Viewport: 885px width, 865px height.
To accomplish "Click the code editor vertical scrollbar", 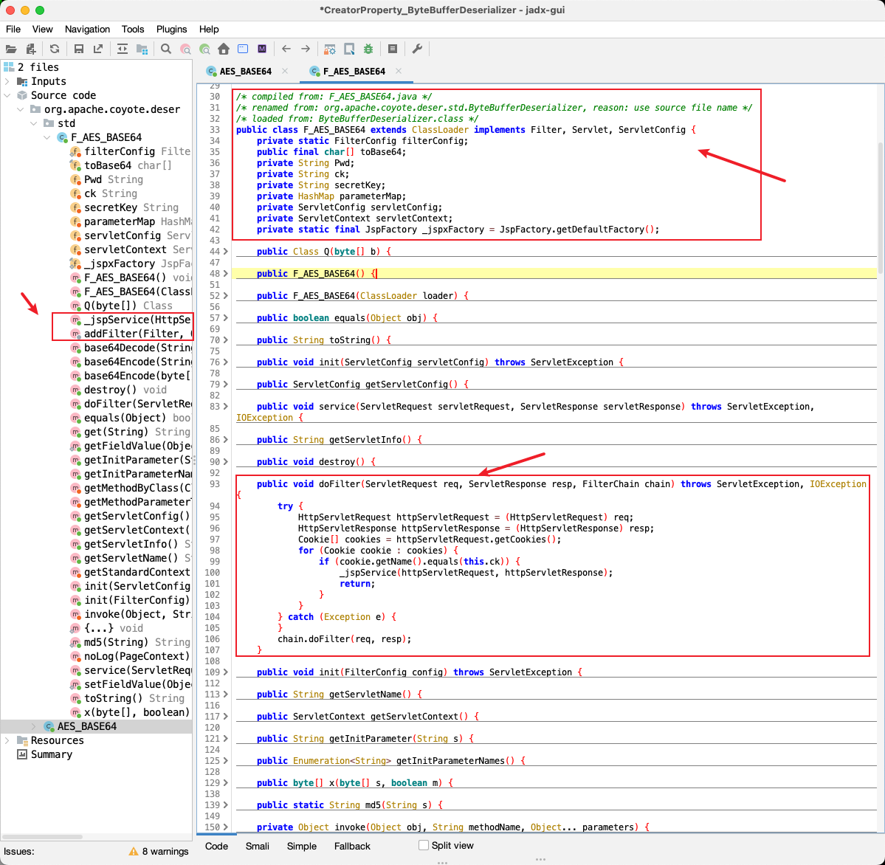I will 880,207.
